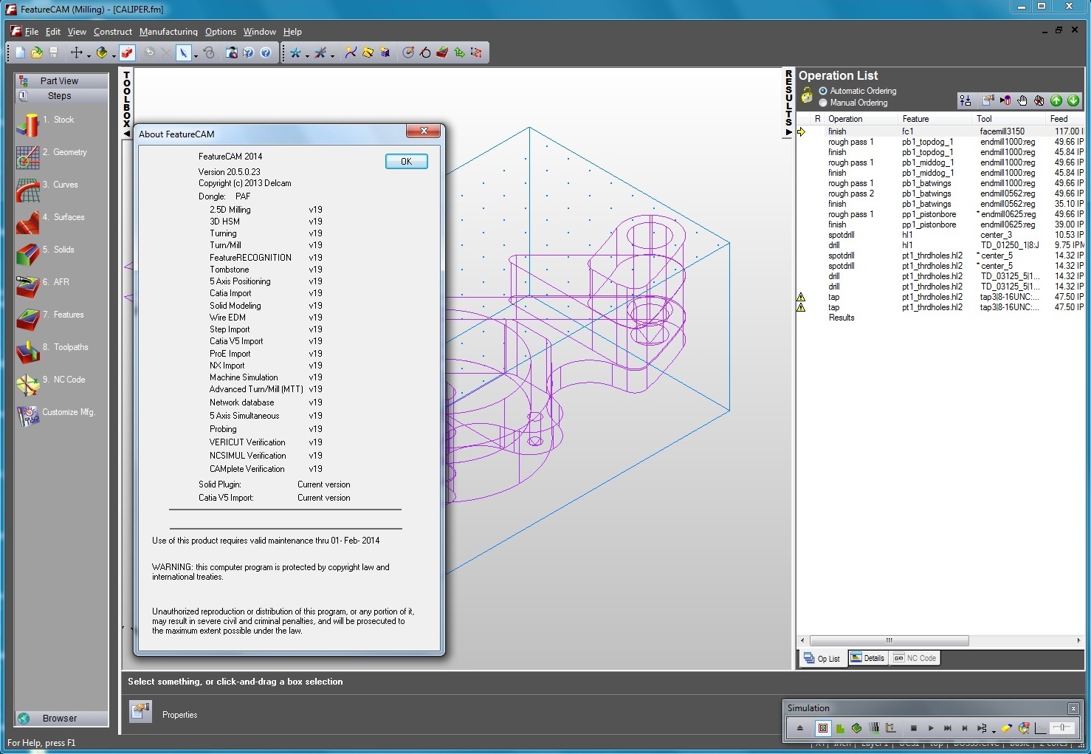Switch to the NC Code tab
The height and width of the screenshot is (754, 1091).
(915, 658)
